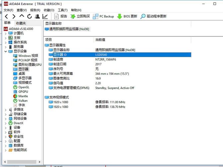The image size is (223, 167).
Task: Open the 工具(T) menu
Action: (x=63, y=10)
